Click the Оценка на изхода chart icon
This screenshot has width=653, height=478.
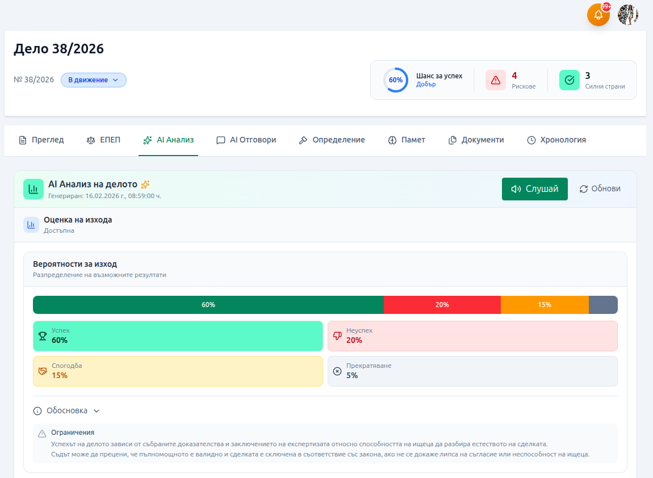31,225
